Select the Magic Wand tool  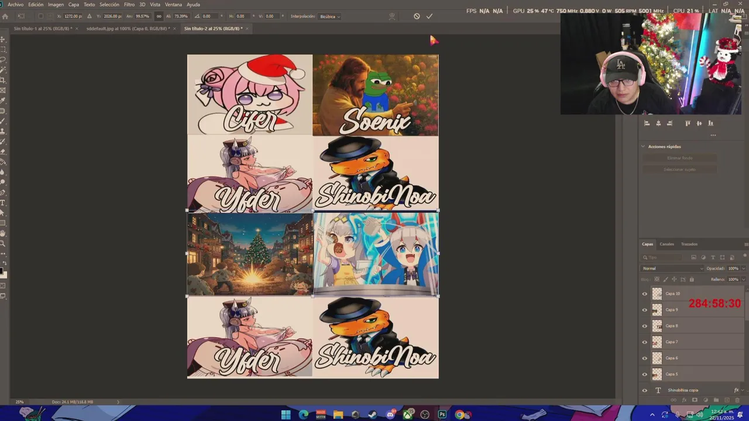pos(4,70)
